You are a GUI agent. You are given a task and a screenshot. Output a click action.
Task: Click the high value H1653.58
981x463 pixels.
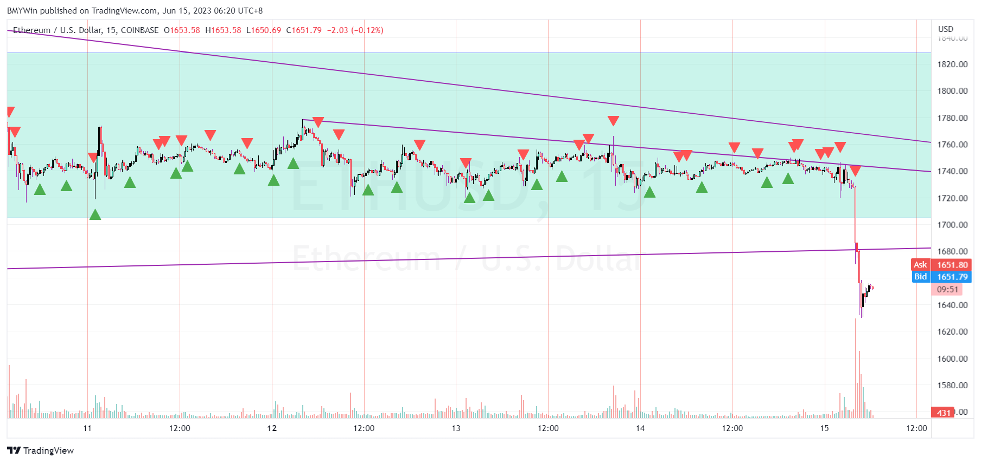coord(223,30)
